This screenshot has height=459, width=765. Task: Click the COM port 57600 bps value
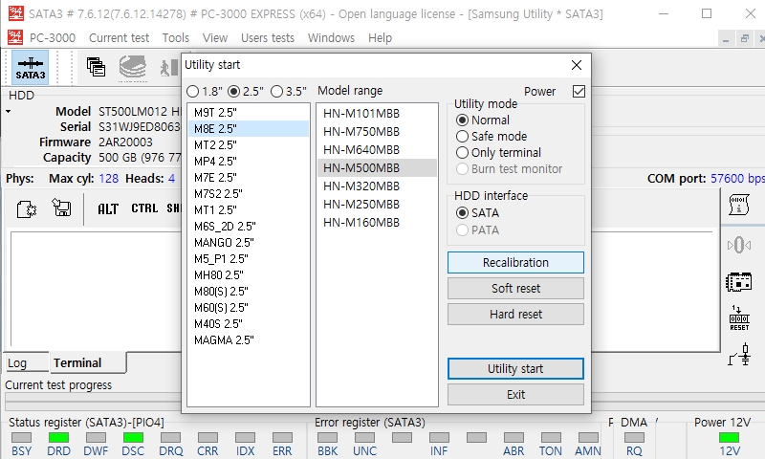pos(737,179)
